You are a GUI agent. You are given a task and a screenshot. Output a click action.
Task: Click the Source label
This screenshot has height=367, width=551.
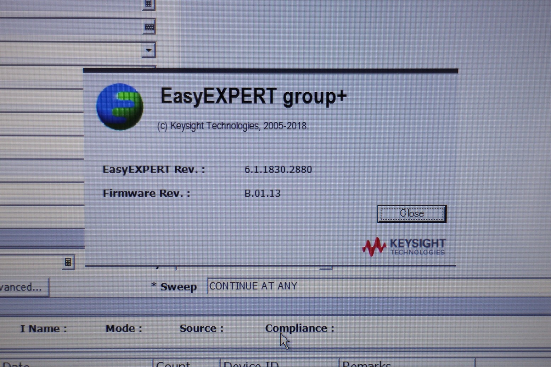tap(202, 328)
